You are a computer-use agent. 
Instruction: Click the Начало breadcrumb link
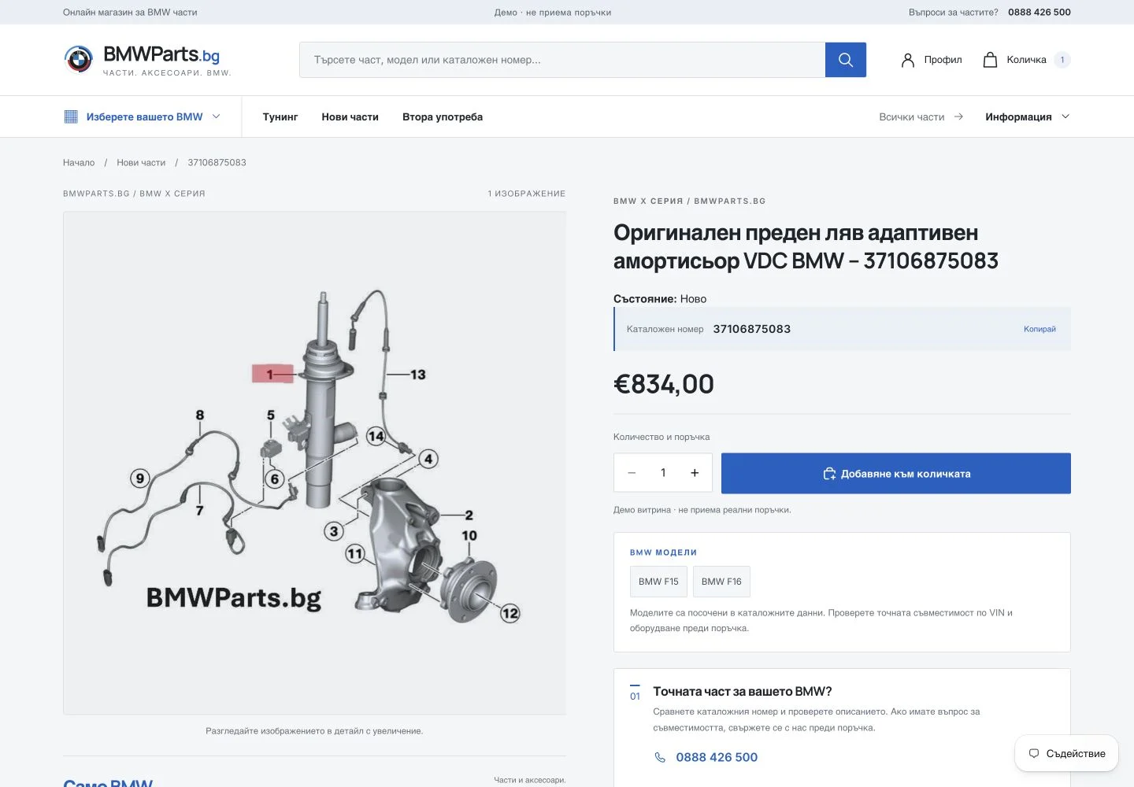click(x=79, y=163)
